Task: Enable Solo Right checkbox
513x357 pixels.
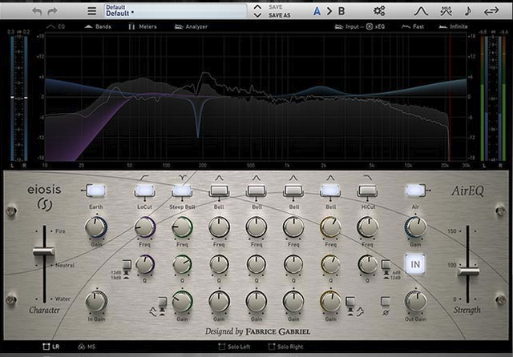Action: tap(285, 347)
